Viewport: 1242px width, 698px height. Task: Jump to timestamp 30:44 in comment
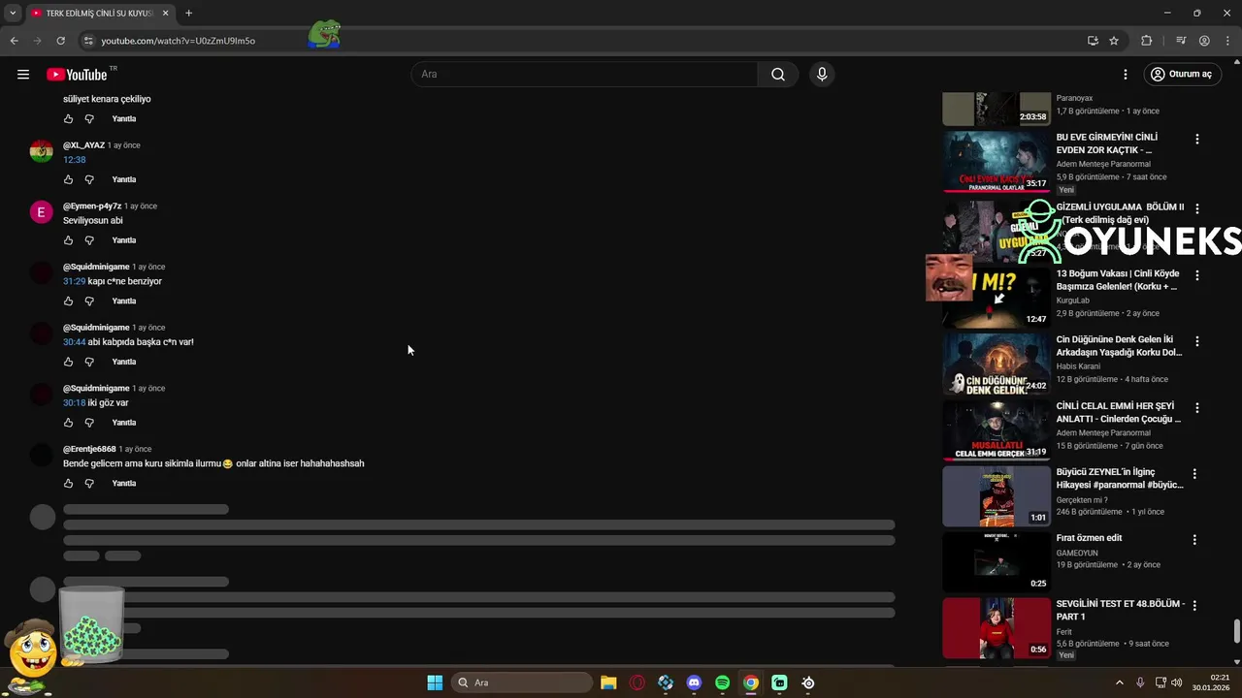75,342
